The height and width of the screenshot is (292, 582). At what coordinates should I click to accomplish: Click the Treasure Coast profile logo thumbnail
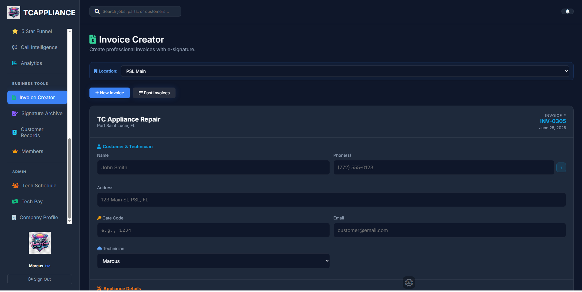point(40,243)
